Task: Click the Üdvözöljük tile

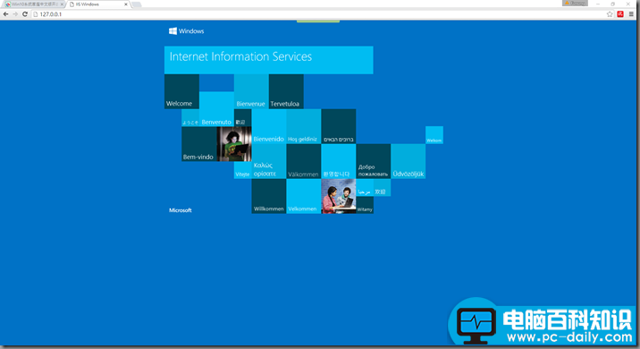Action: 408,161
